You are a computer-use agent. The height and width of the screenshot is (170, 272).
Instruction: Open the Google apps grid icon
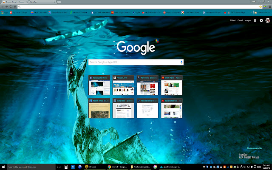255,20
